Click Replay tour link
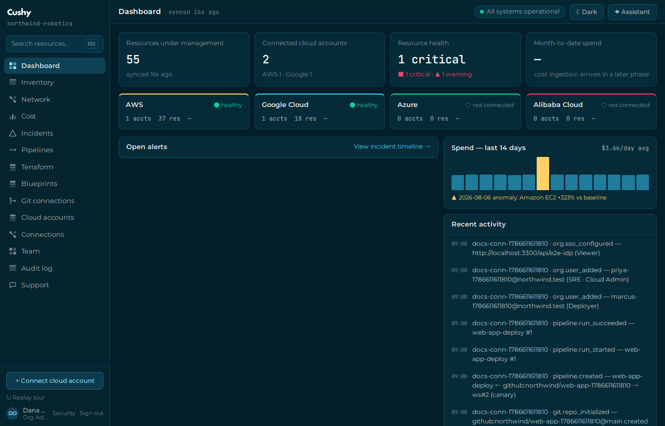The width and height of the screenshot is (665, 426). click(x=25, y=397)
